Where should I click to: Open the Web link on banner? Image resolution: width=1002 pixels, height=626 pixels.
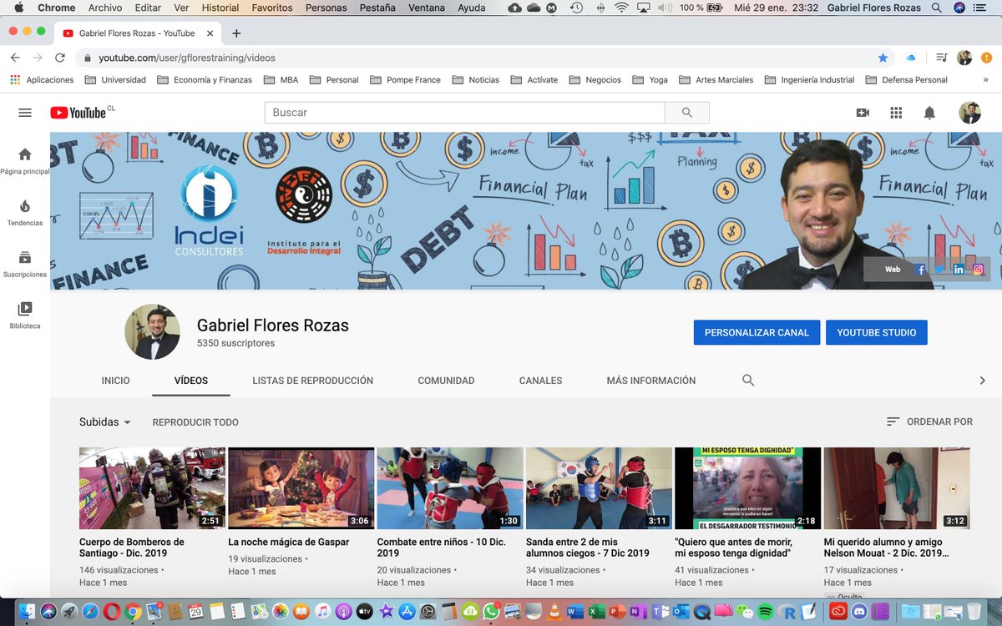click(x=893, y=270)
